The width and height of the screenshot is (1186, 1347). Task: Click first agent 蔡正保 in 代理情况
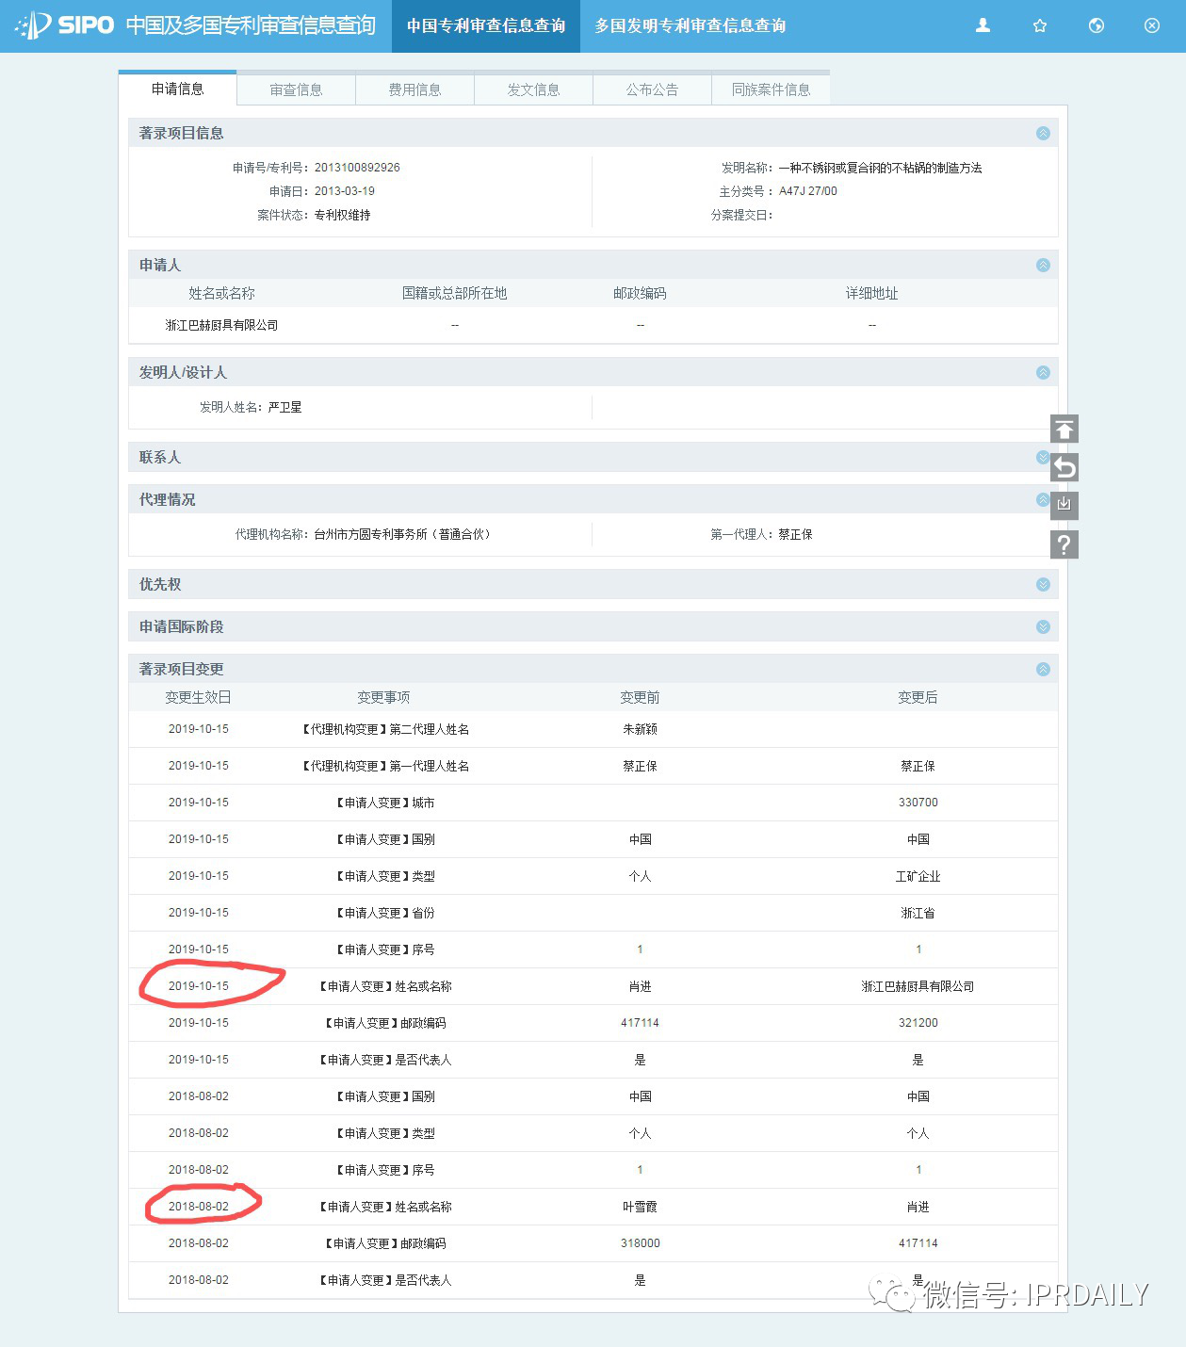coord(795,534)
